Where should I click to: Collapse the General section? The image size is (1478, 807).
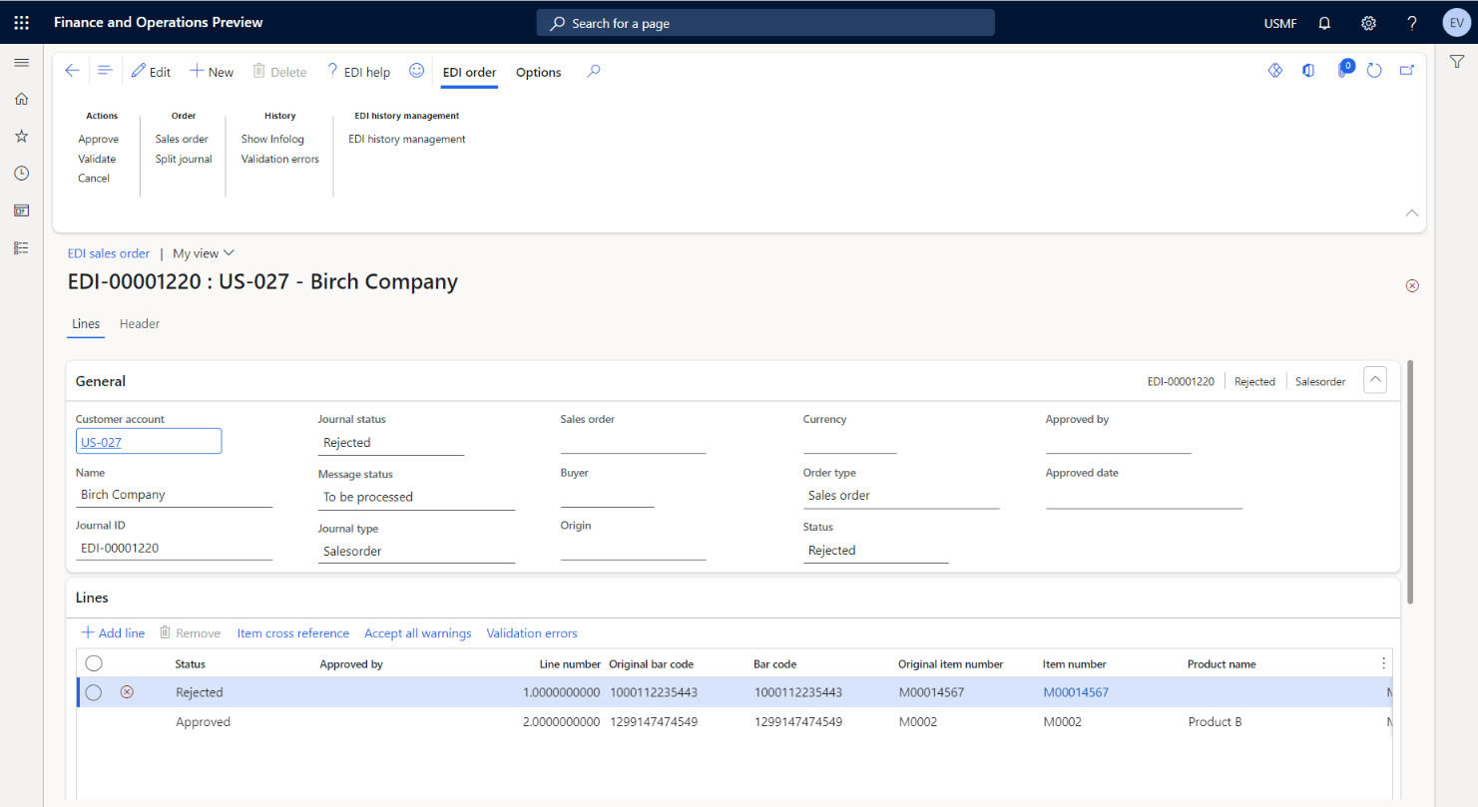coord(1374,379)
